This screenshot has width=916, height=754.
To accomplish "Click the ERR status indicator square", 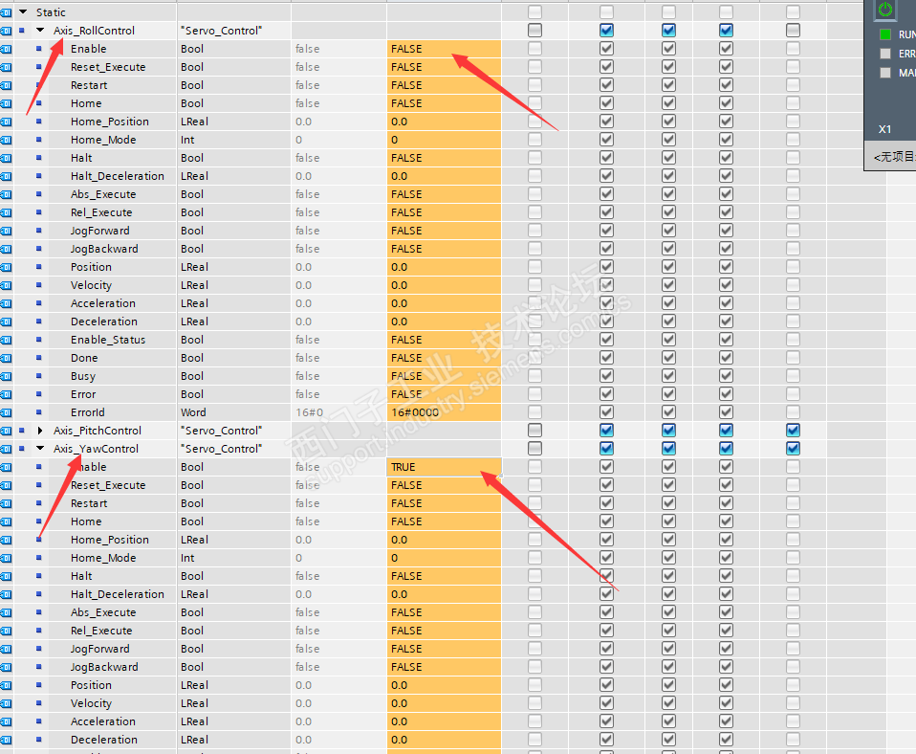I will point(885,54).
